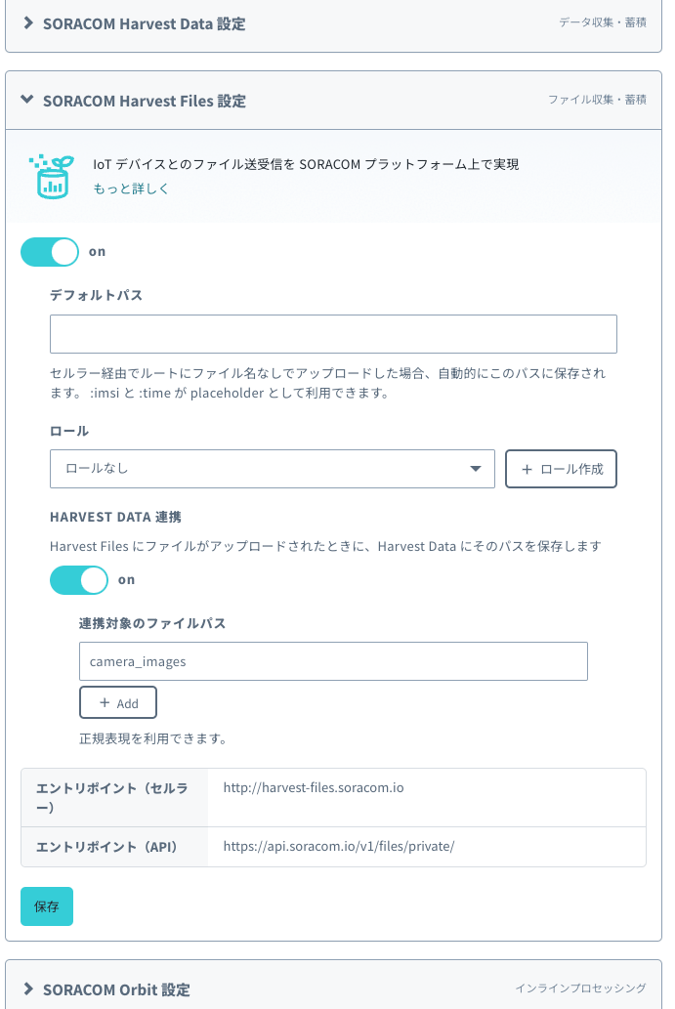Click the Harvest Data chevron arrow icon
This screenshot has width=675, height=1009.
point(27,23)
